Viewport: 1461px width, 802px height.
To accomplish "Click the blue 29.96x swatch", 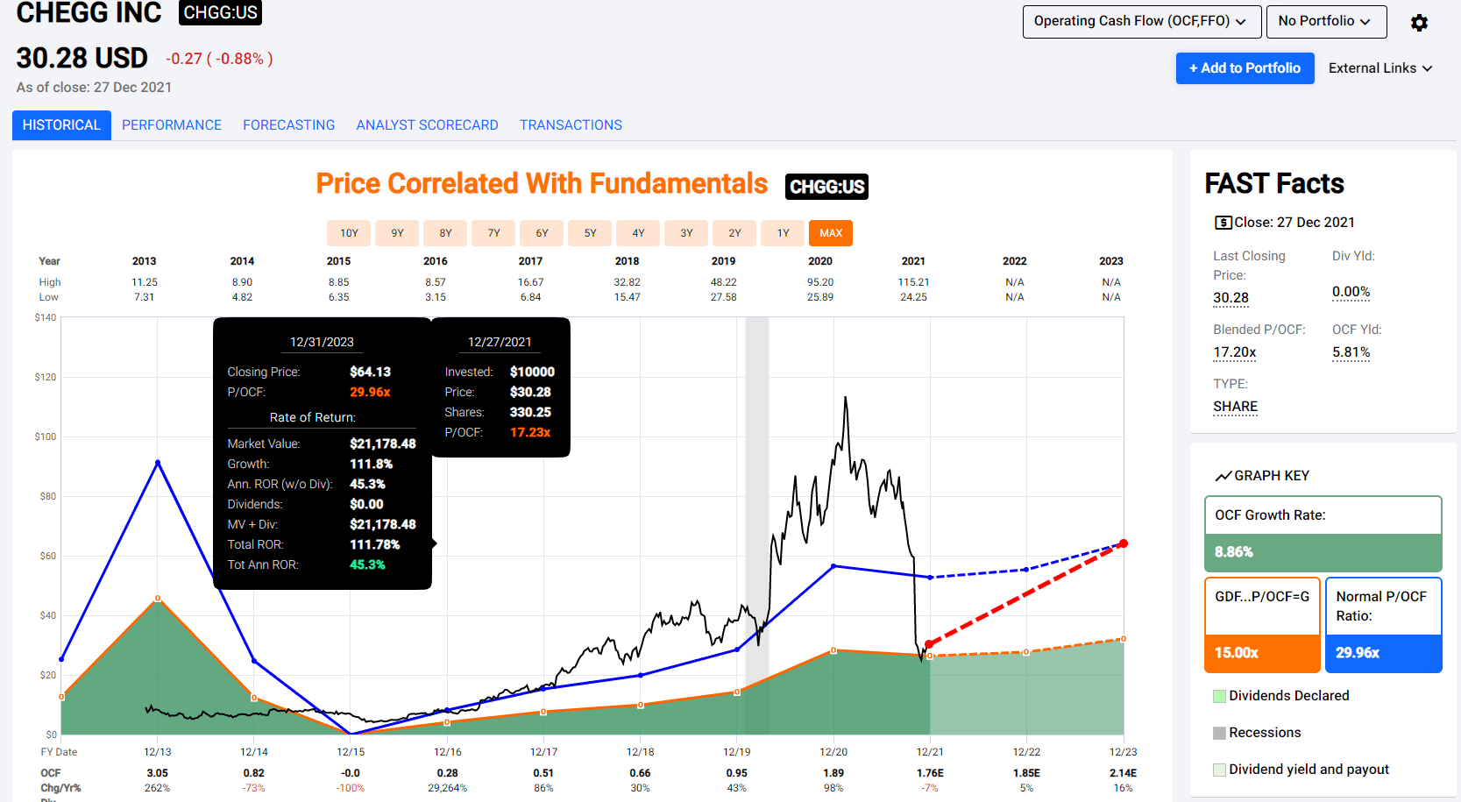I will tap(1384, 653).
